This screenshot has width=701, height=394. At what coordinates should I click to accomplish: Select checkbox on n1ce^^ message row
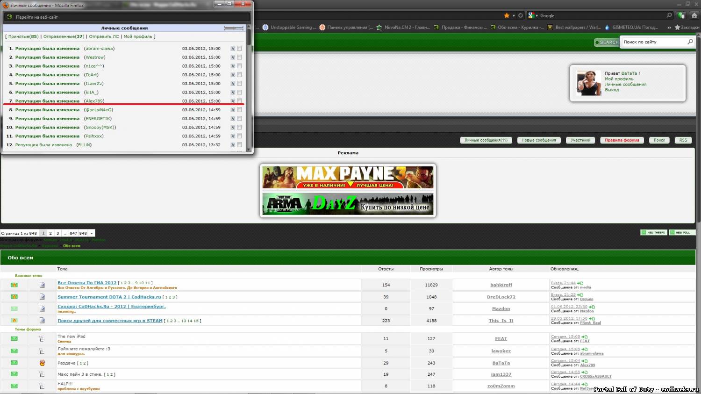(239, 66)
